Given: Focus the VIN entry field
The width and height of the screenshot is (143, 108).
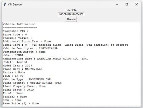Looking at the screenshot, I should [71, 14].
